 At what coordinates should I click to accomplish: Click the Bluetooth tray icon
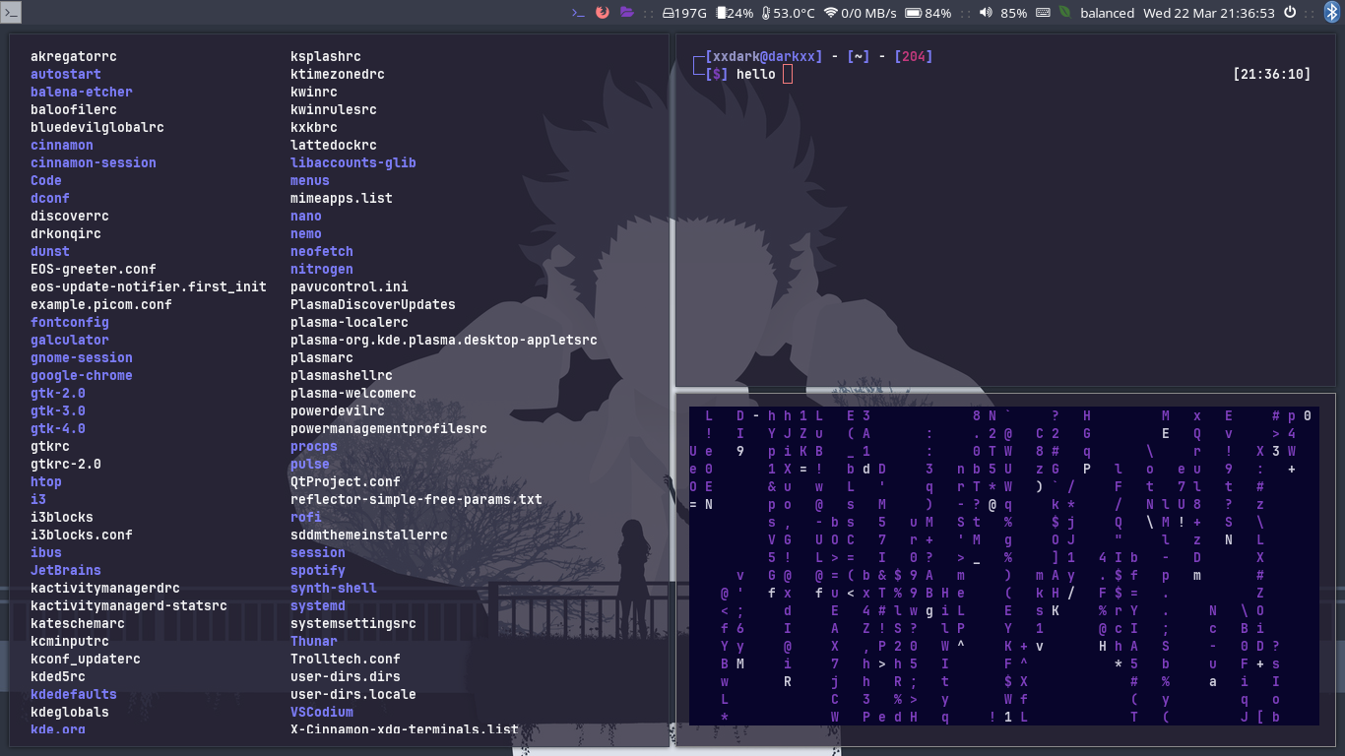tap(1332, 13)
